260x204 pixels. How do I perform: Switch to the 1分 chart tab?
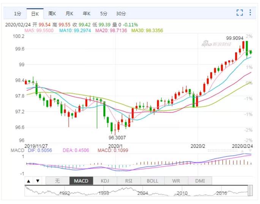point(17,14)
